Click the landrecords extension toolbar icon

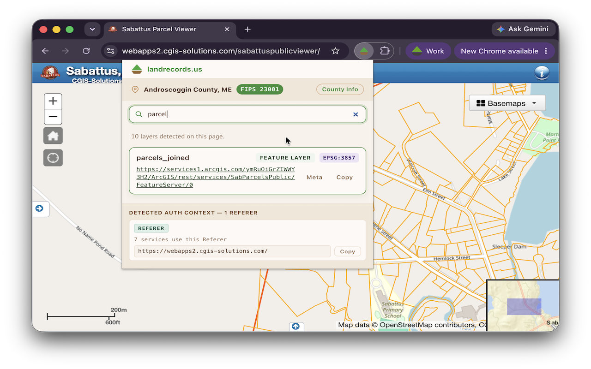pos(364,51)
